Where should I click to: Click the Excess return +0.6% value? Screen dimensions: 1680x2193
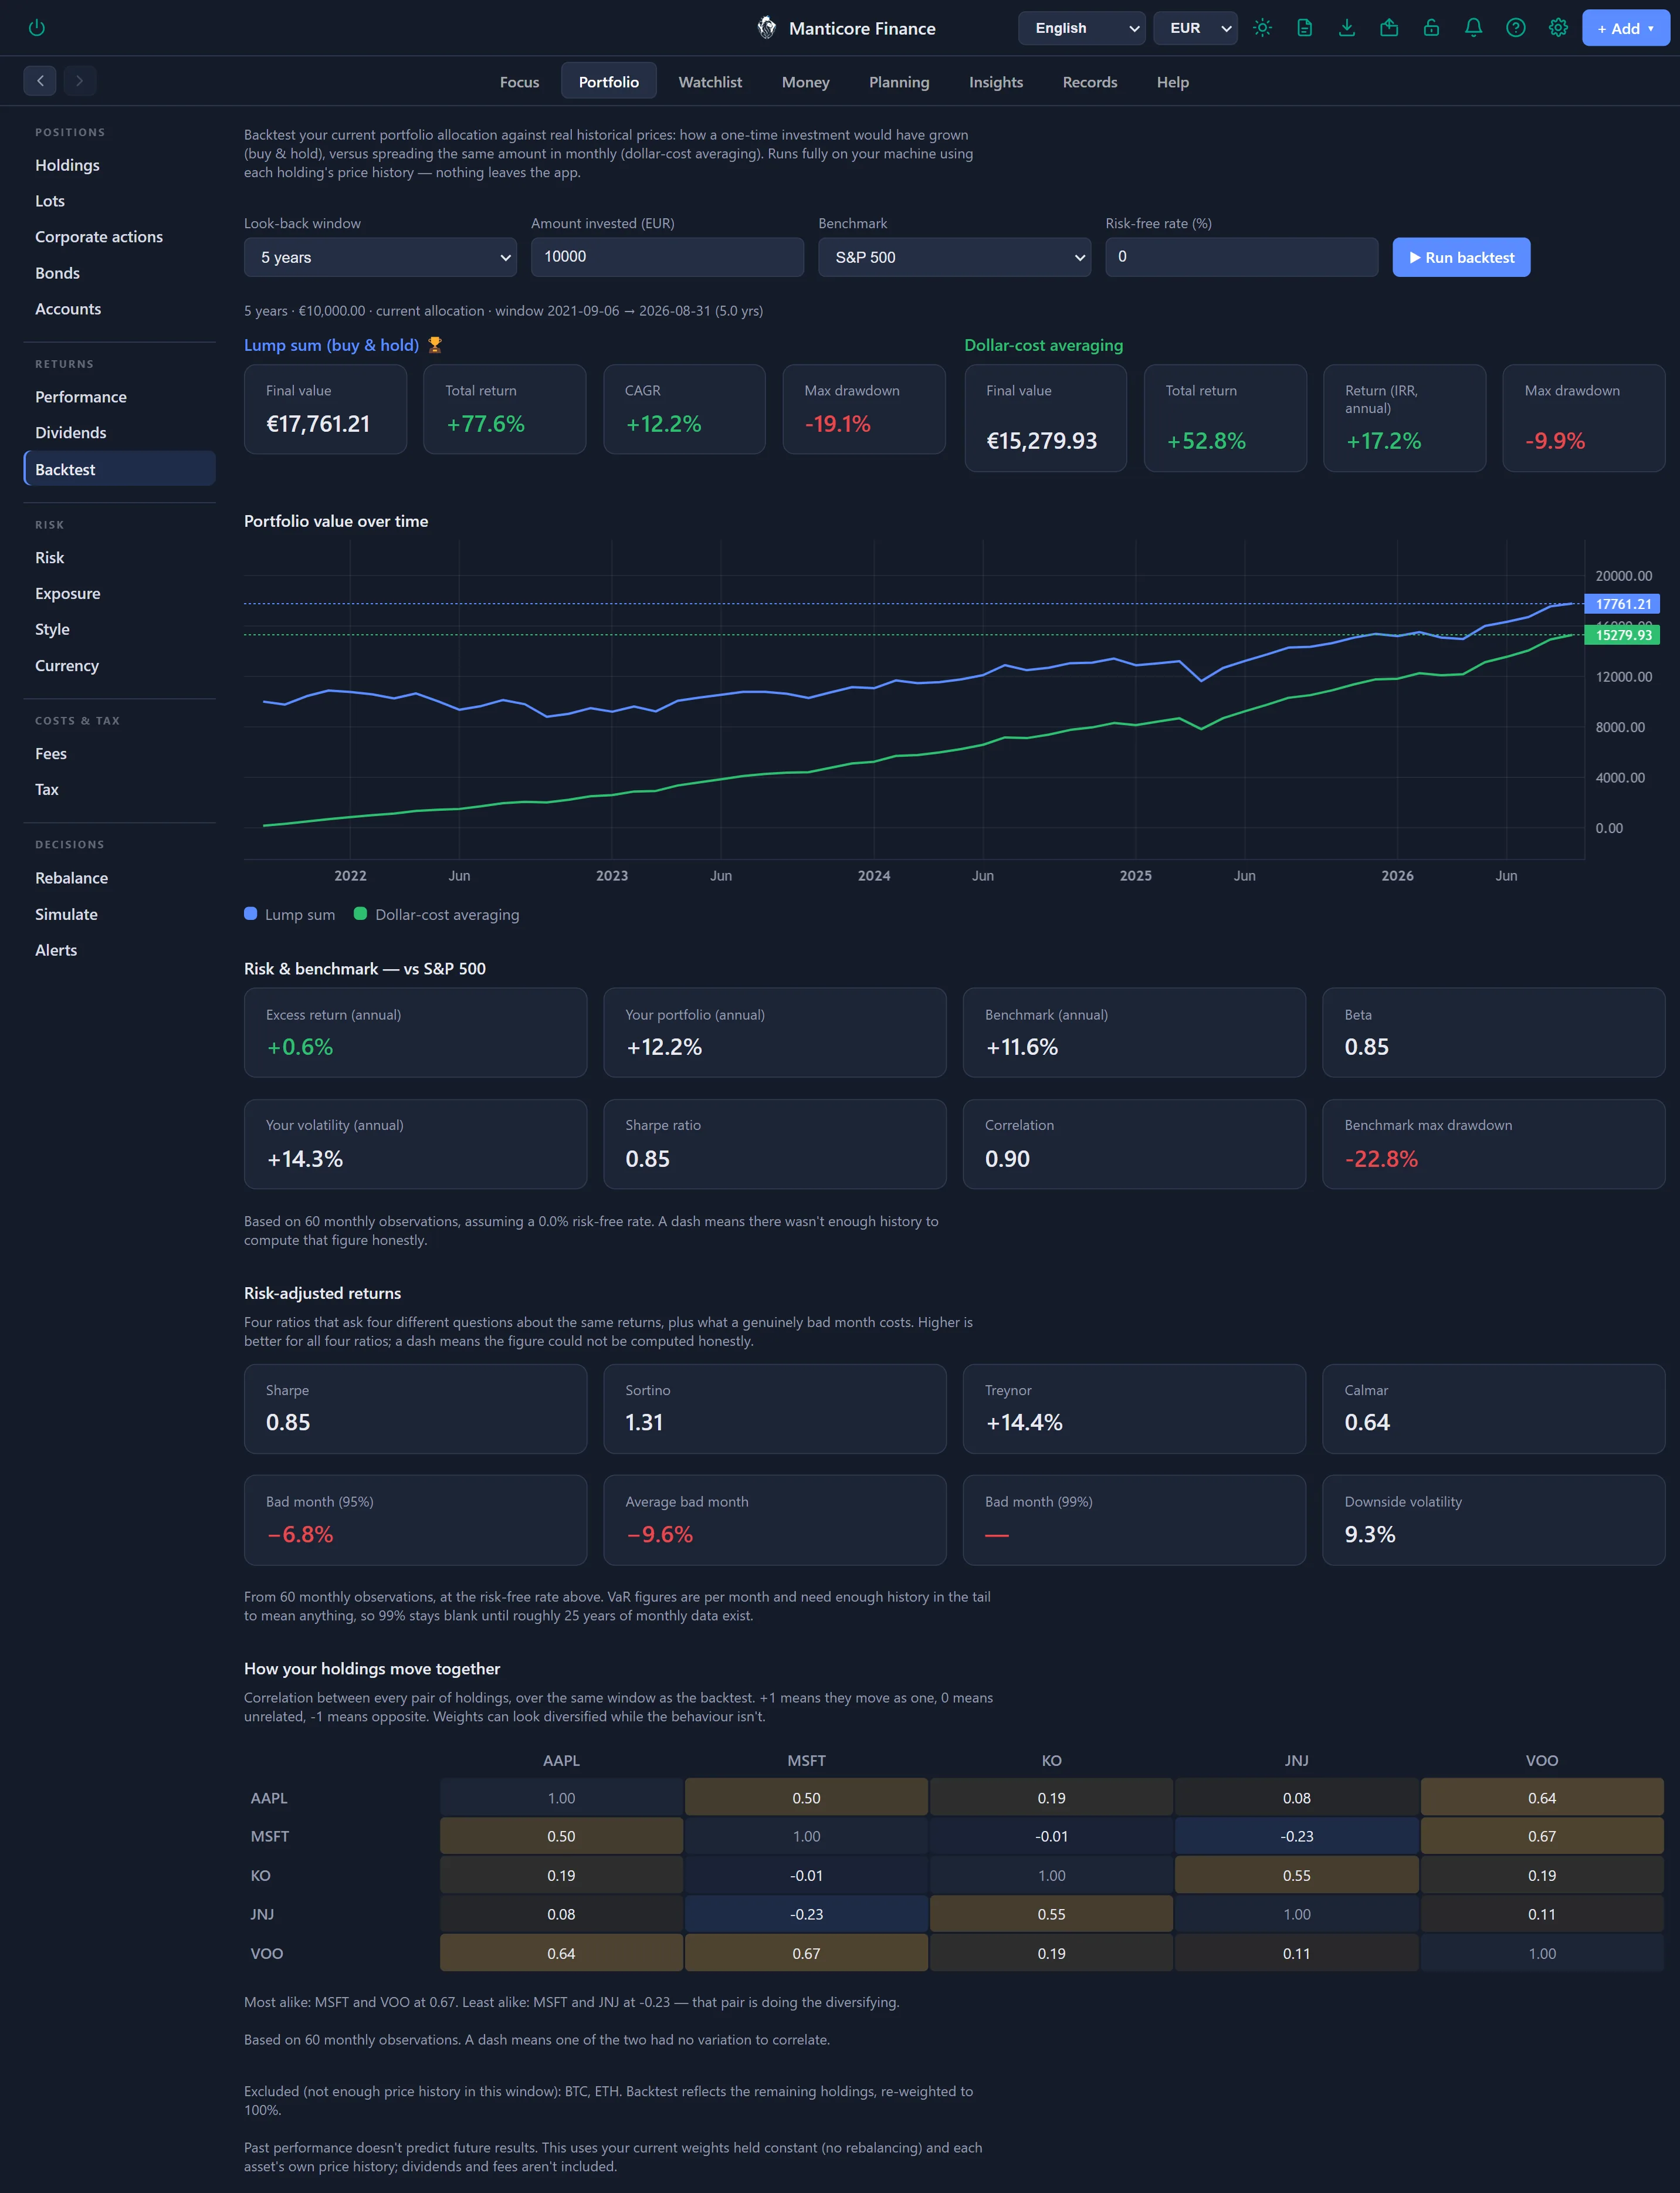pos(300,1047)
